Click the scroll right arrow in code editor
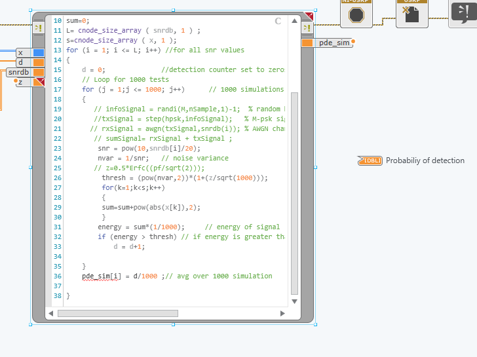 pos(282,314)
